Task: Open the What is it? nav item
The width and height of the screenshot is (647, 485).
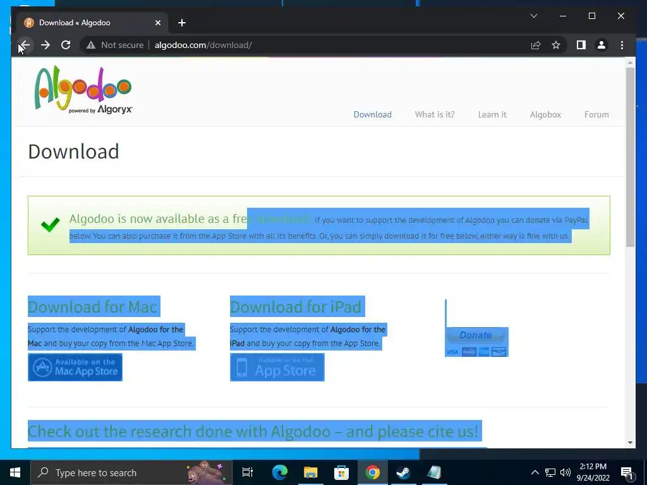Action: click(x=435, y=115)
